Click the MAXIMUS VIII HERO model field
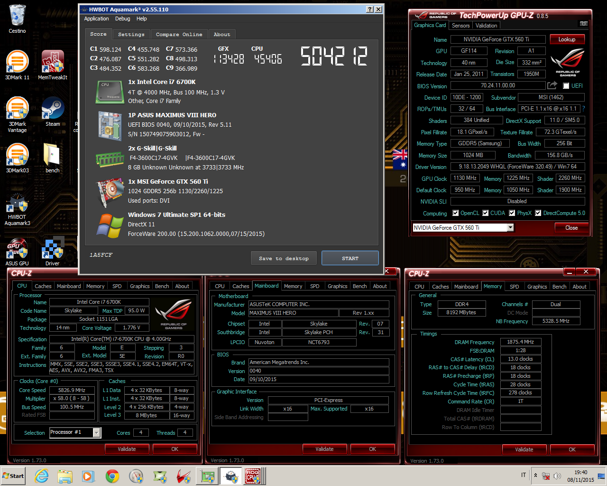This screenshot has width=607, height=486. tap(294, 313)
